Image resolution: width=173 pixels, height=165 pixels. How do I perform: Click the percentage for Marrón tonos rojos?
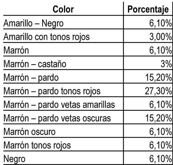[161, 145]
